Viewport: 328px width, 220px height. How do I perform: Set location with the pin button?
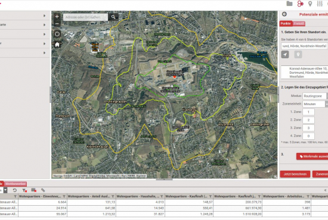298,55
